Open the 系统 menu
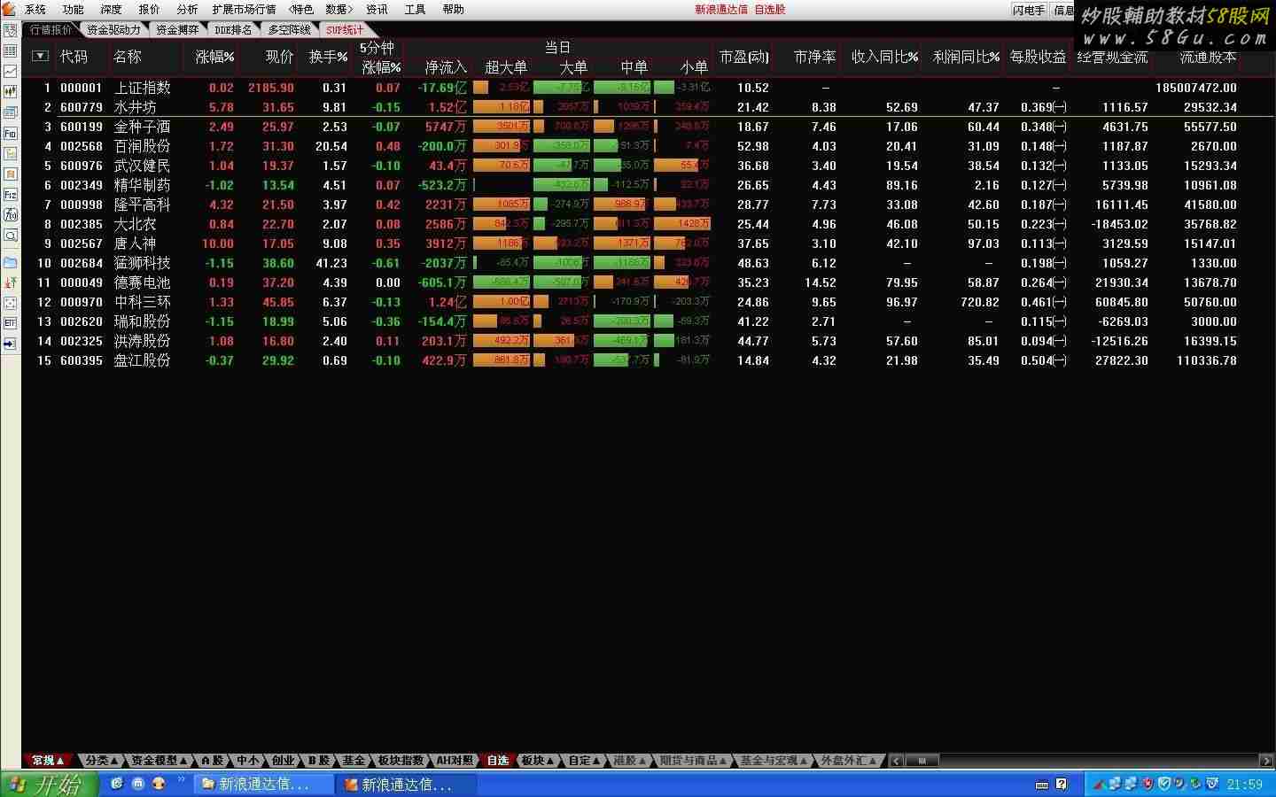This screenshot has height=797, width=1276. click(35, 10)
